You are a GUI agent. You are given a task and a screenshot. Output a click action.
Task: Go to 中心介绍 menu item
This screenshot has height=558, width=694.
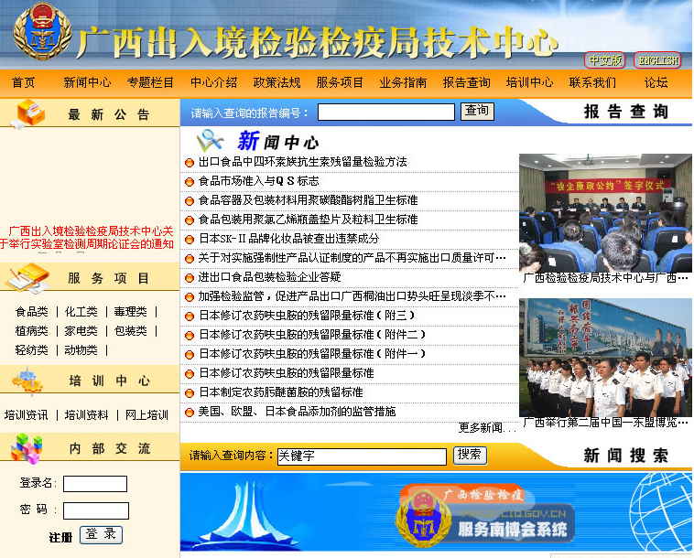213,82
